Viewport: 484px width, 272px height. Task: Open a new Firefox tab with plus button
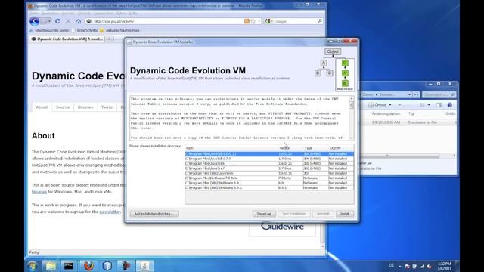[x=109, y=39]
